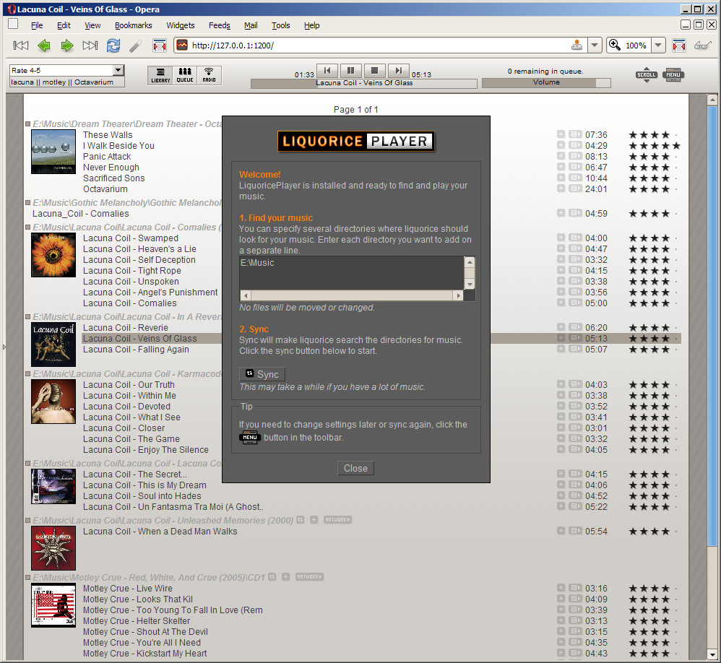Open the Rate 4-5 filter dropdown
The height and width of the screenshot is (663, 721).
[118, 70]
